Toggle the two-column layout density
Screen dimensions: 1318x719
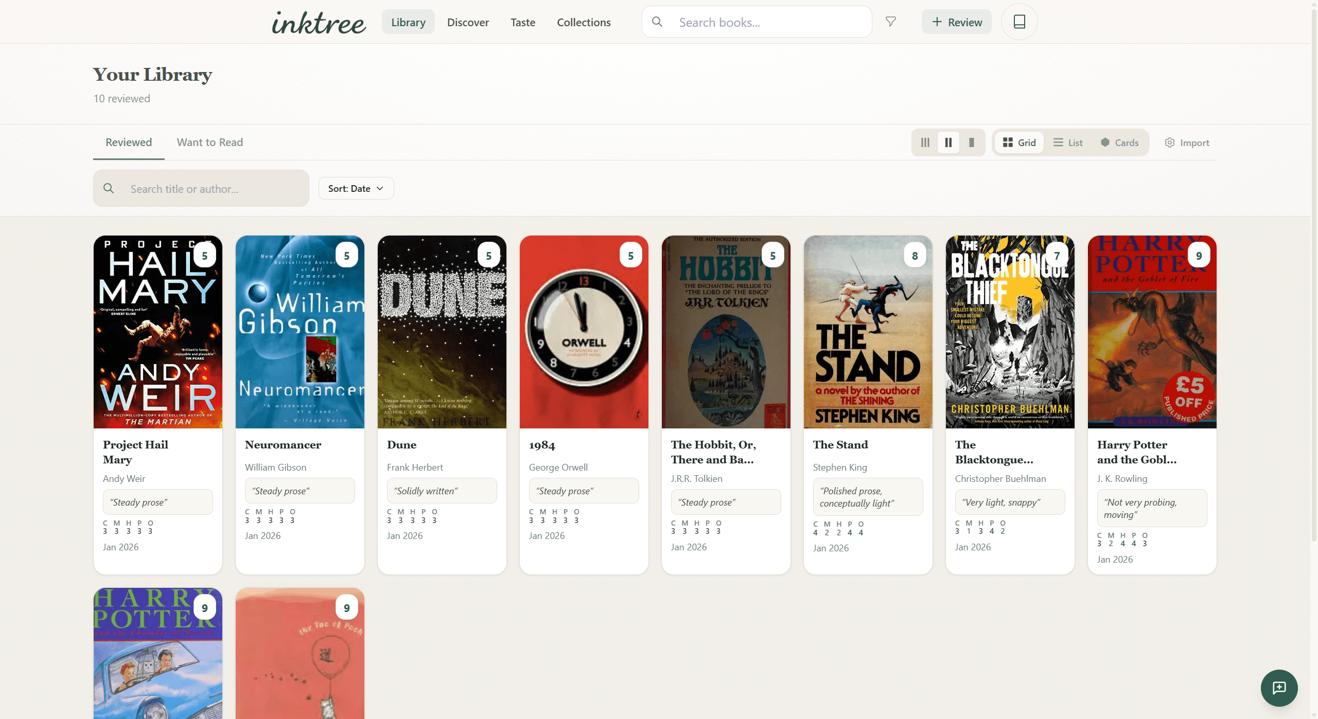coord(948,142)
